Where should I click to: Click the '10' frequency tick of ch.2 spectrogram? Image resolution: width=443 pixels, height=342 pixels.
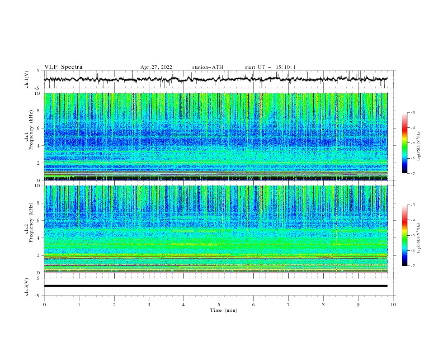[x=37, y=186]
